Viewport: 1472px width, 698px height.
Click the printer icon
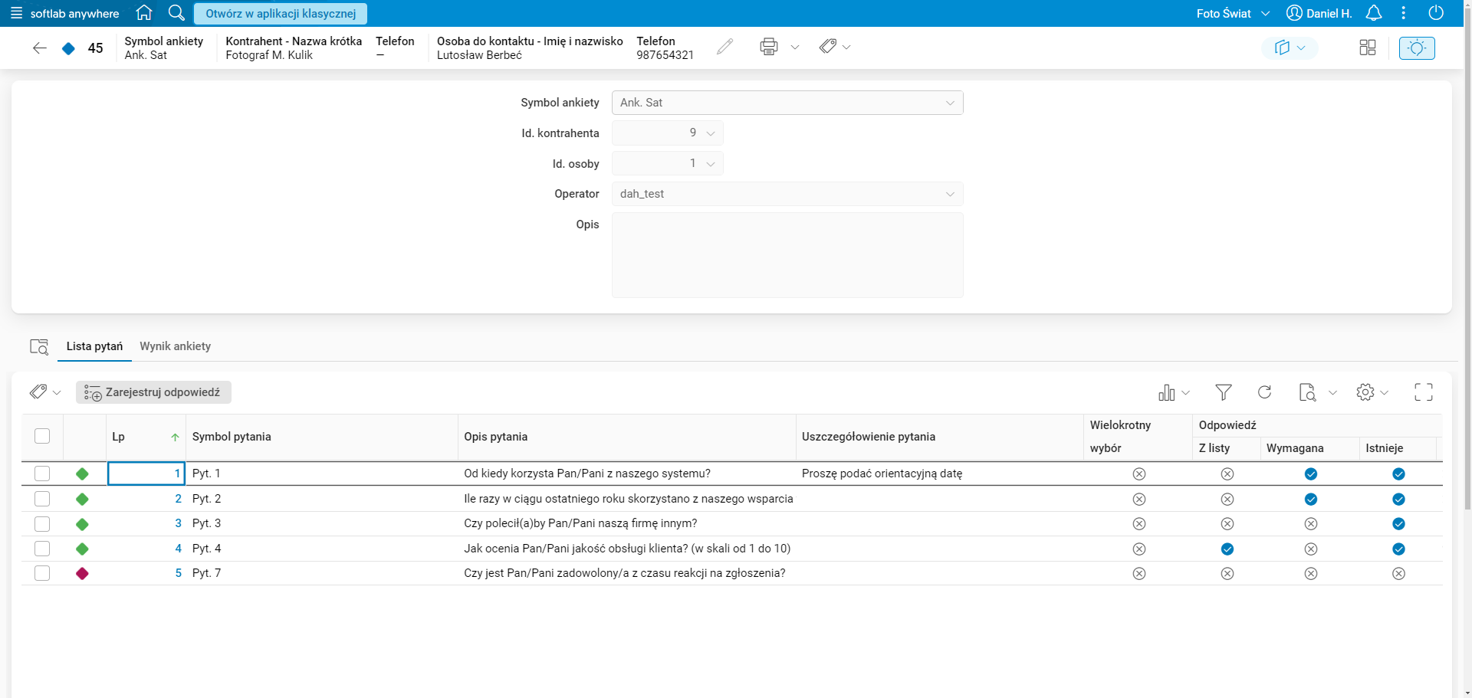(x=769, y=48)
